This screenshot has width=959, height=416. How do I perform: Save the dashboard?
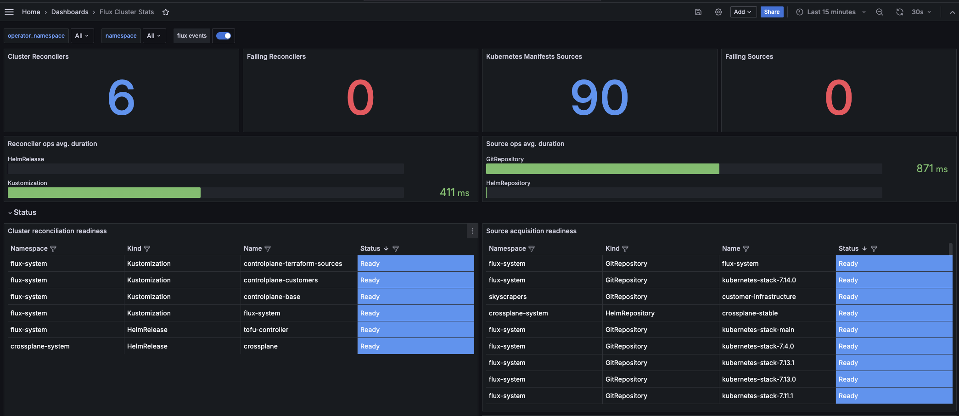tap(698, 12)
